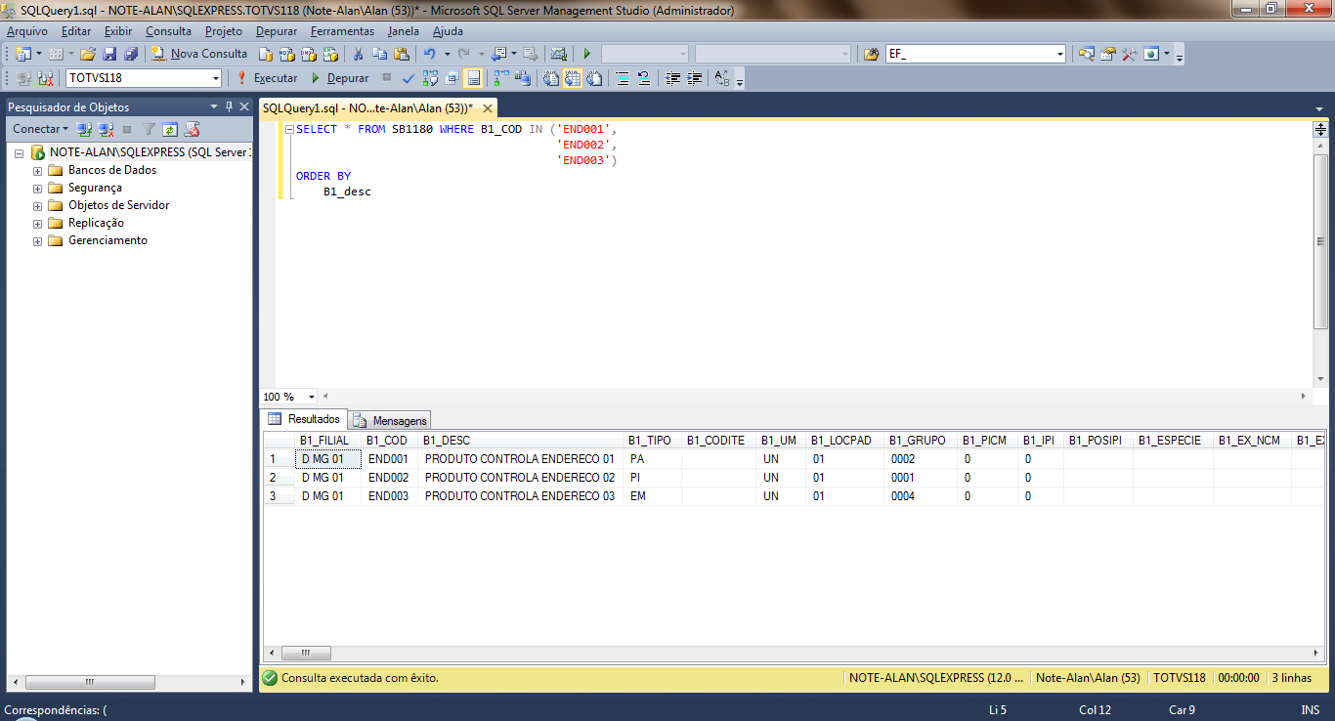Expand the Segurança tree node

point(38,189)
